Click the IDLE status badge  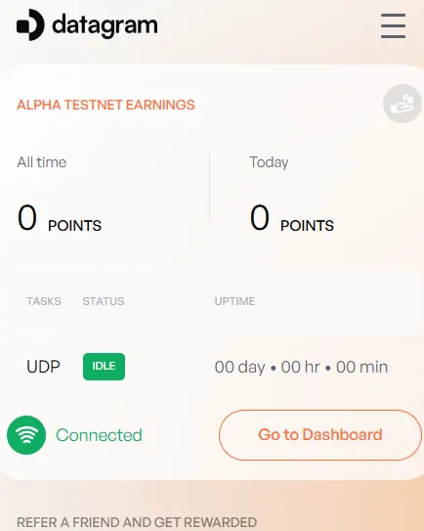point(104,367)
